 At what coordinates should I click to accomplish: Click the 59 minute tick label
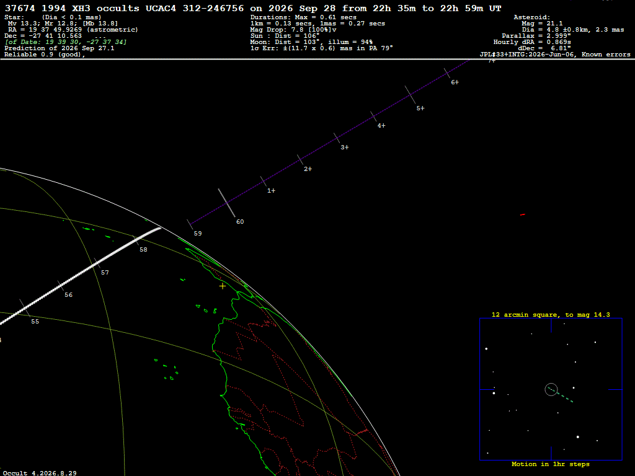pyautogui.click(x=198, y=234)
